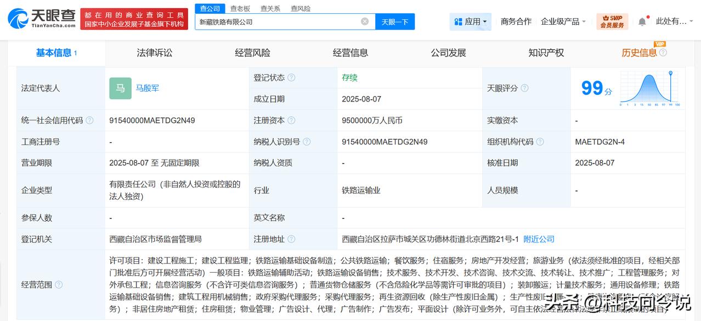Open the TianYanCha logo homepage
Screen dimensions: 701x321
[x=42, y=19]
